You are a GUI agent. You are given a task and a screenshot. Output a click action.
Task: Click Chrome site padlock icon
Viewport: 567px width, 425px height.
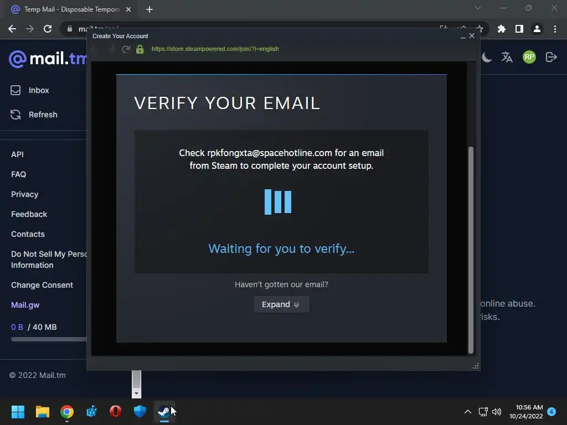70,29
